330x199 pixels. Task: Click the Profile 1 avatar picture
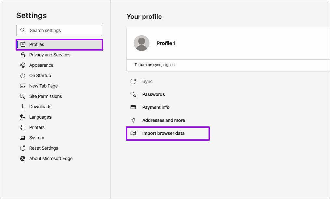coord(142,43)
